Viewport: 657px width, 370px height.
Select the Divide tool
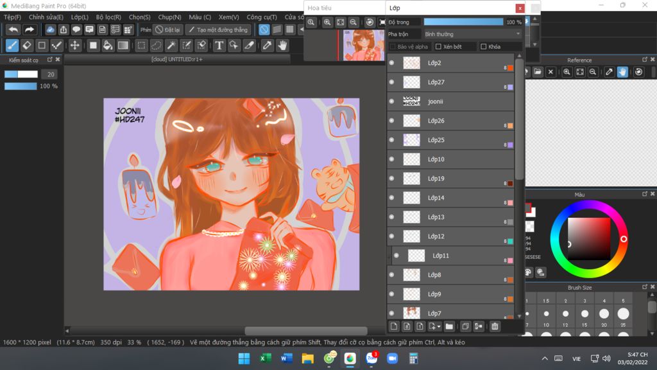coord(250,46)
